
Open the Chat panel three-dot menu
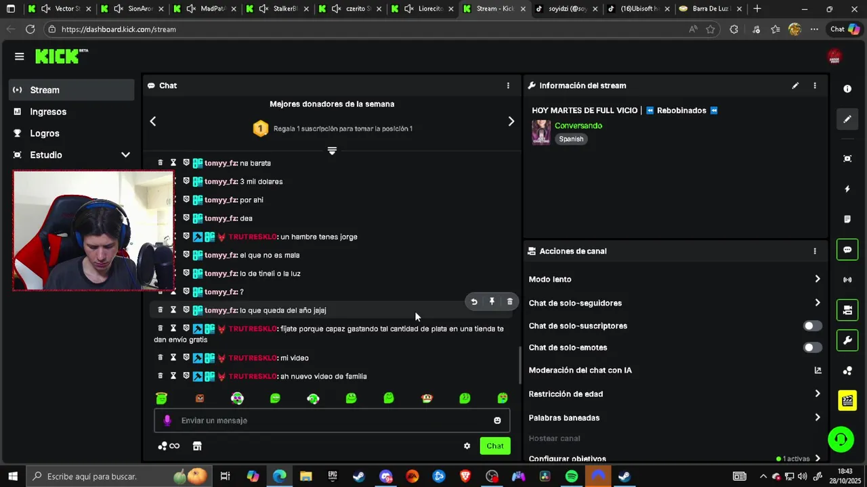point(508,85)
